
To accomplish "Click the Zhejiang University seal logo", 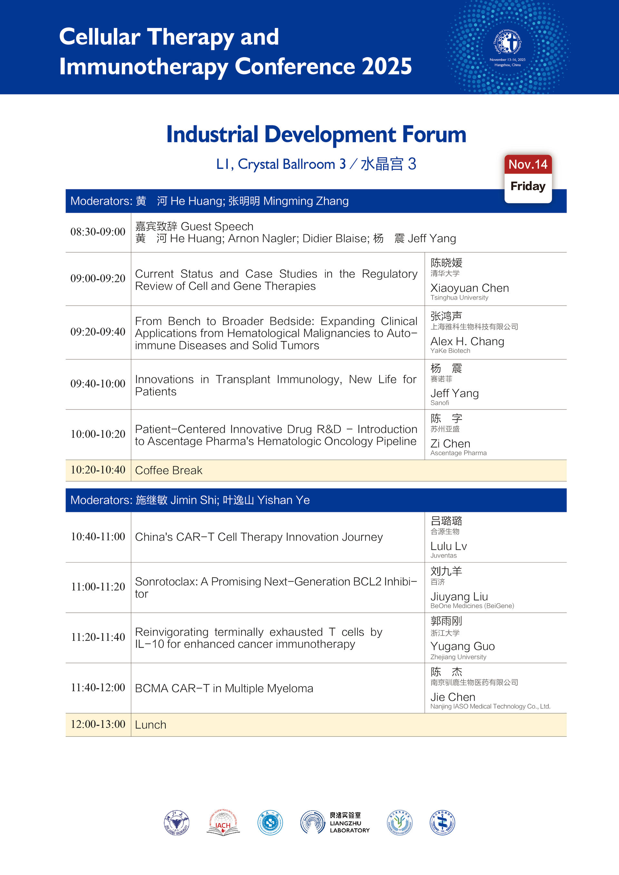I will coord(177,822).
